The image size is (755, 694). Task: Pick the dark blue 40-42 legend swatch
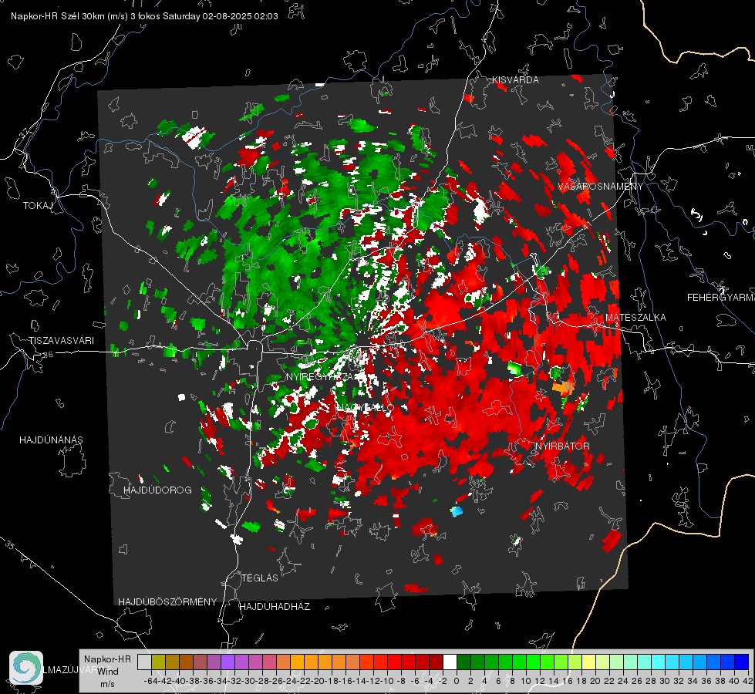pyautogui.click(x=742, y=662)
